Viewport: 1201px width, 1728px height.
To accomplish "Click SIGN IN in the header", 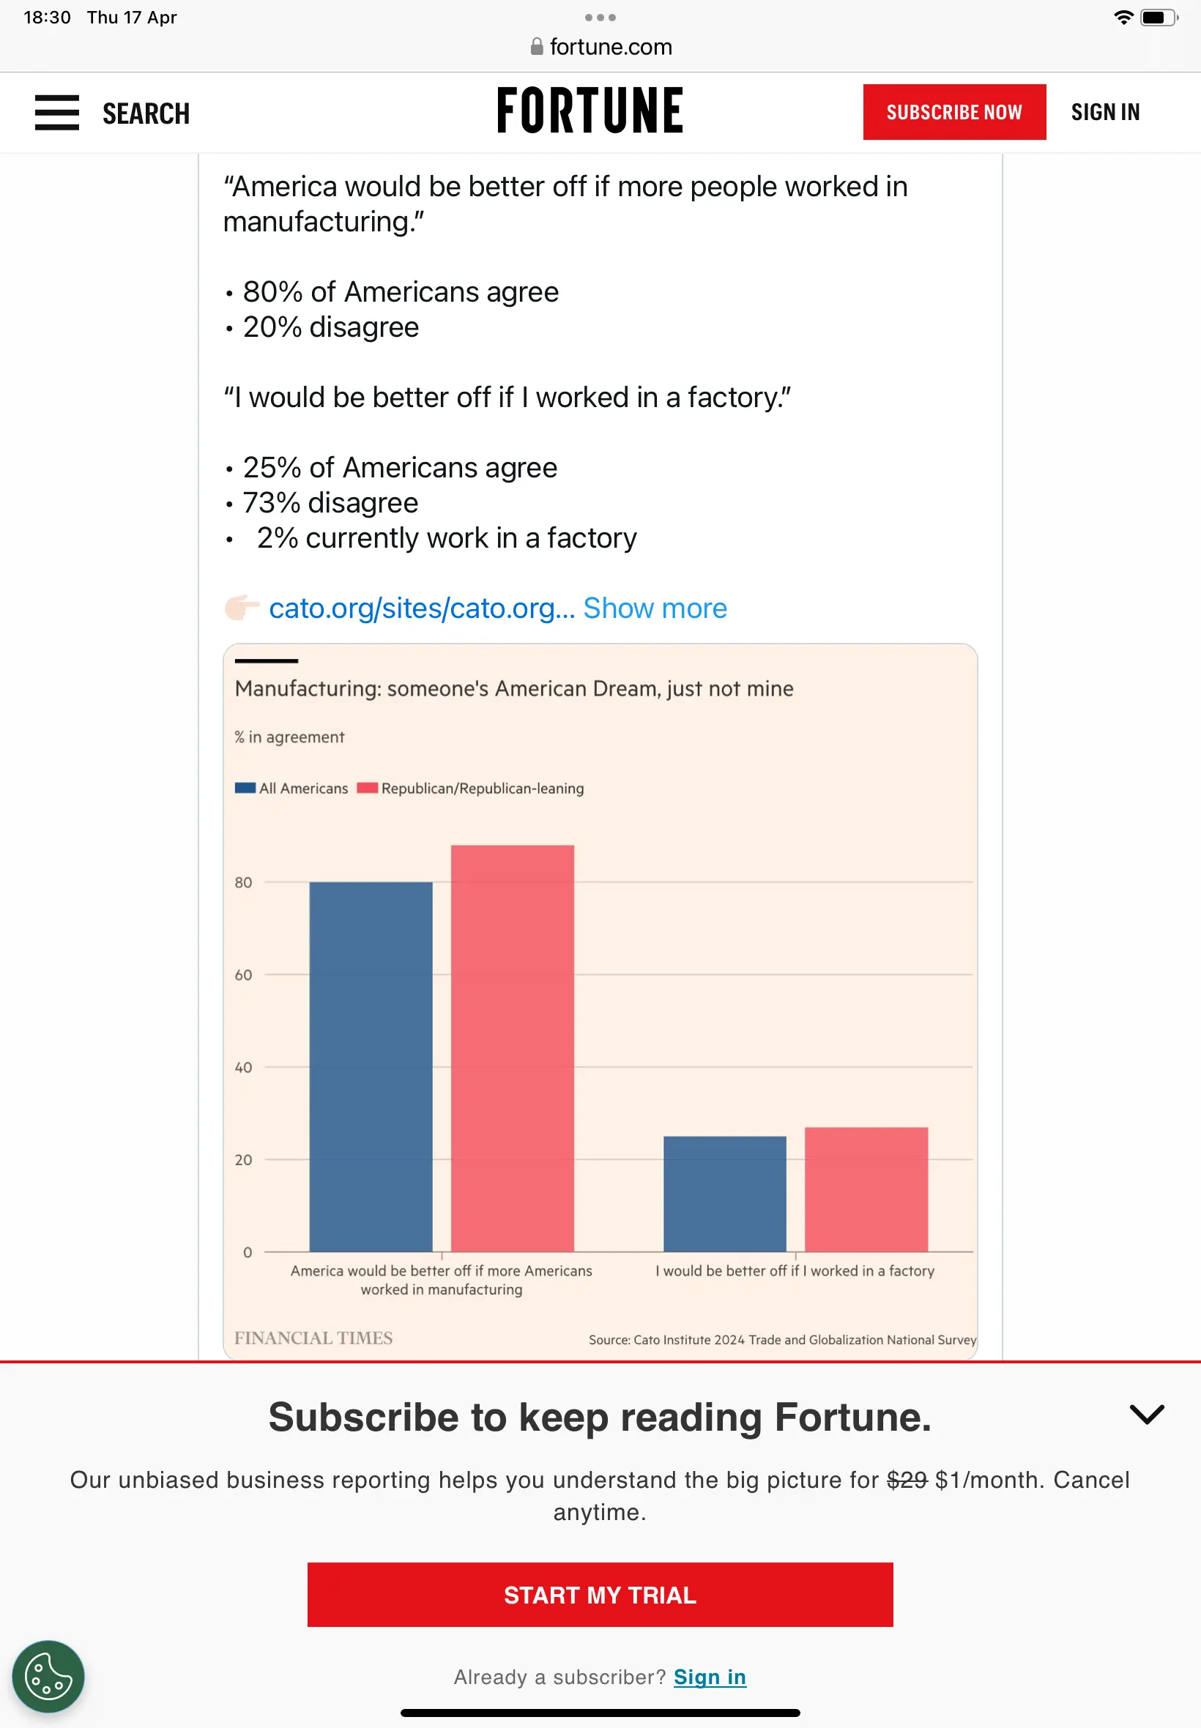I will (1104, 112).
